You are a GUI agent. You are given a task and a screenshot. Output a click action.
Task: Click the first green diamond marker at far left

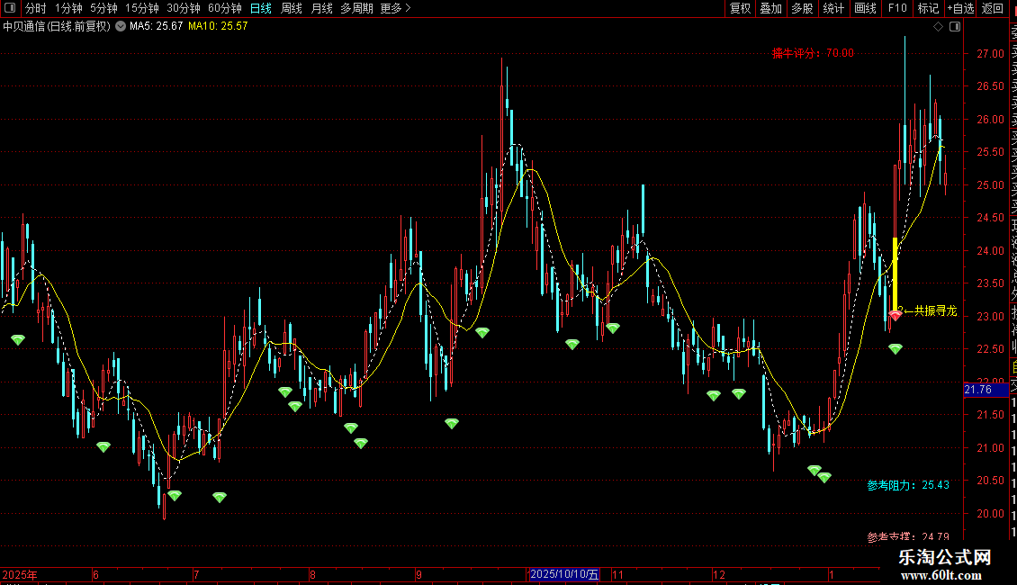[x=18, y=340]
